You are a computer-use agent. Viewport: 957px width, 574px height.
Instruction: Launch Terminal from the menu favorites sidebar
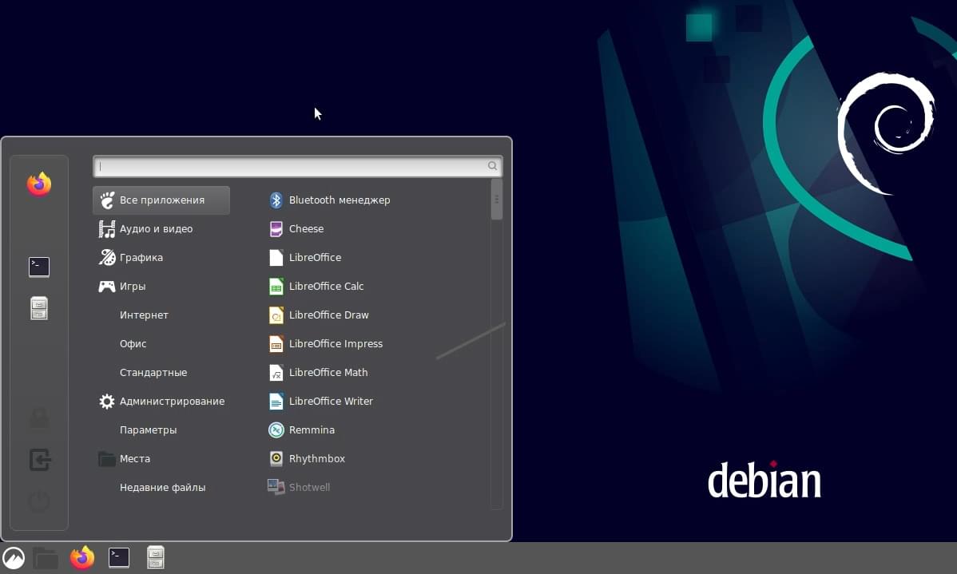(39, 267)
